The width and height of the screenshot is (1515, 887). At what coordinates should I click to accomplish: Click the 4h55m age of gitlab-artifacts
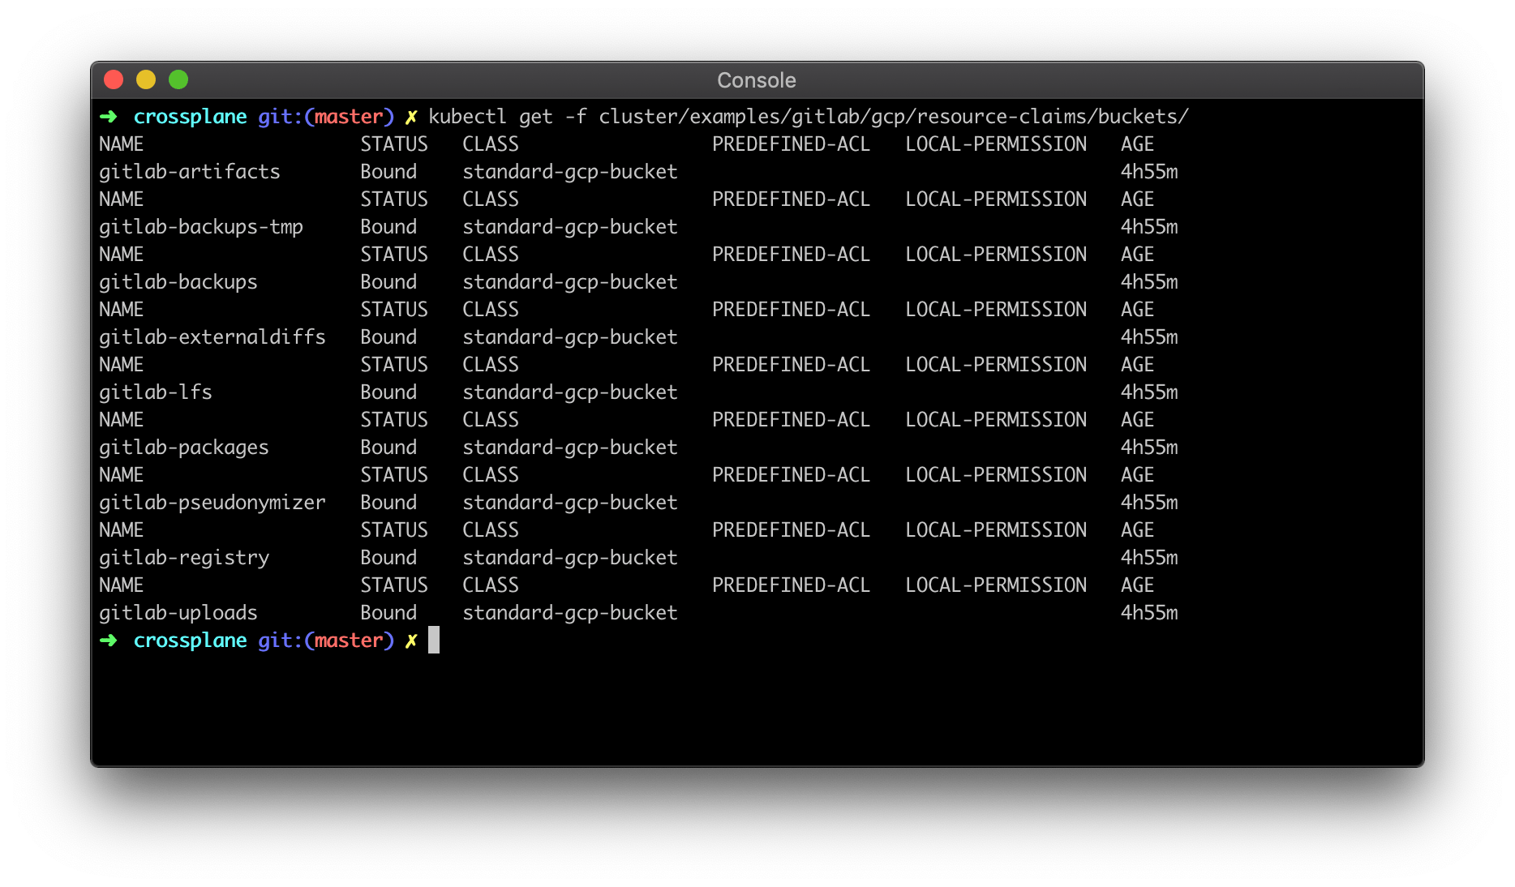click(1149, 172)
